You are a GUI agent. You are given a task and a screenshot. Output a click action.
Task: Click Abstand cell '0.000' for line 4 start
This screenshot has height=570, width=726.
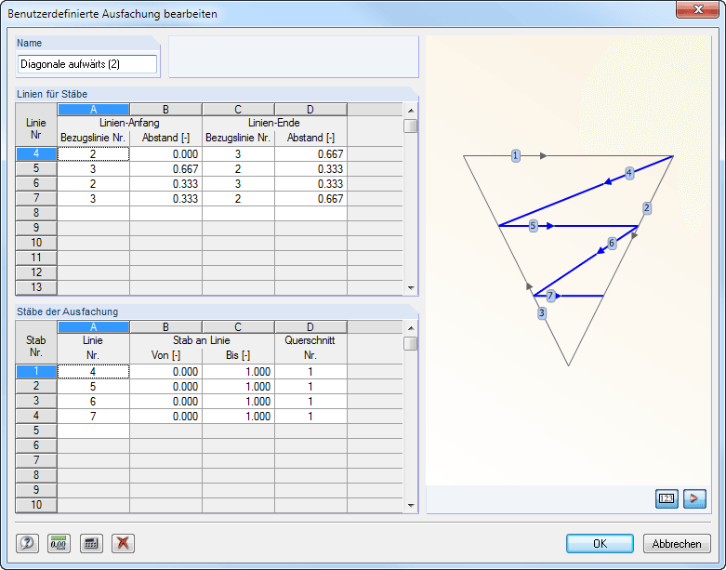(x=165, y=153)
